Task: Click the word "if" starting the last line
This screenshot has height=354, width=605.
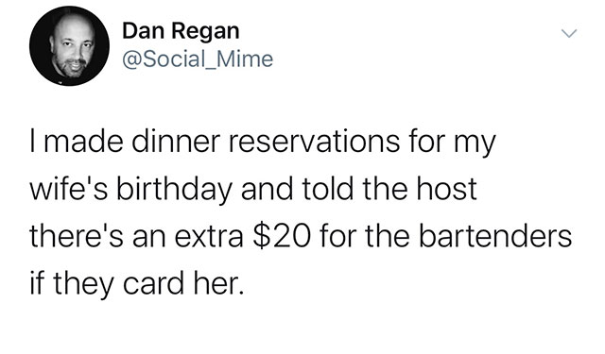Action: (x=36, y=283)
